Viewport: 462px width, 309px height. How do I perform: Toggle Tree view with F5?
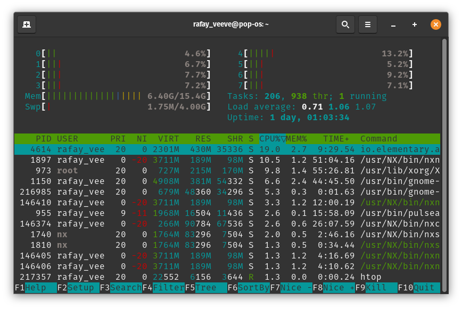203,287
